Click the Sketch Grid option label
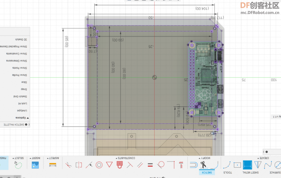The height and width of the screenshot is (178, 281). pos(20,96)
